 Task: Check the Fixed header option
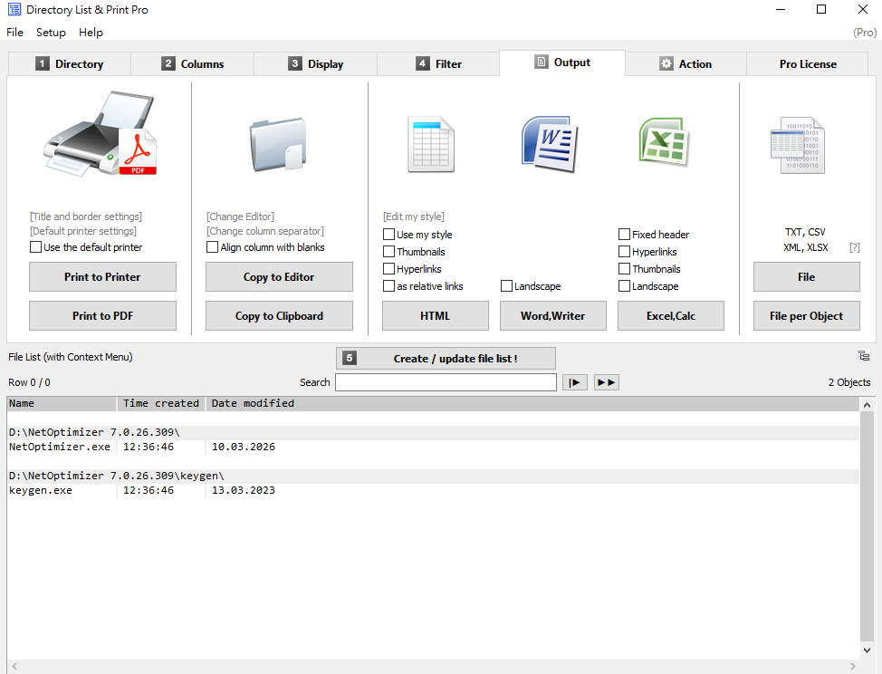pos(625,235)
